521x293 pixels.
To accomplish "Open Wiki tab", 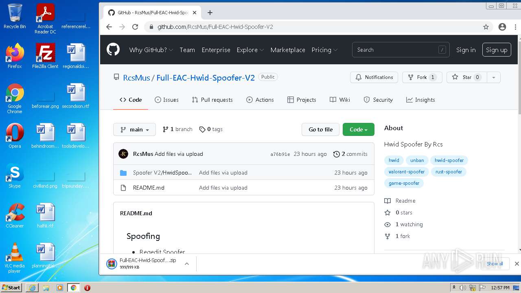I will point(340,100).
